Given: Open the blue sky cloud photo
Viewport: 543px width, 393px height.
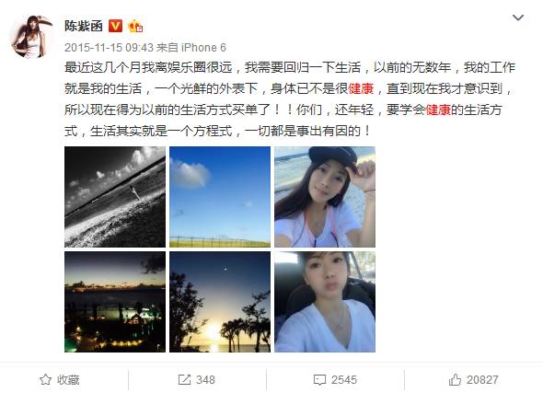Looking at the screenshot, I should (220, 197).
